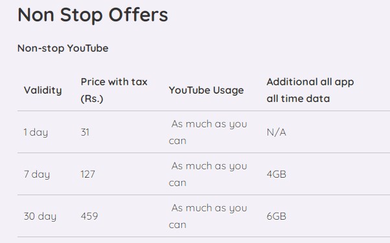Screen dimensions: 390x243
Task: Select the Non-stop YouTube subheading
Action: (x=63, y=48)
